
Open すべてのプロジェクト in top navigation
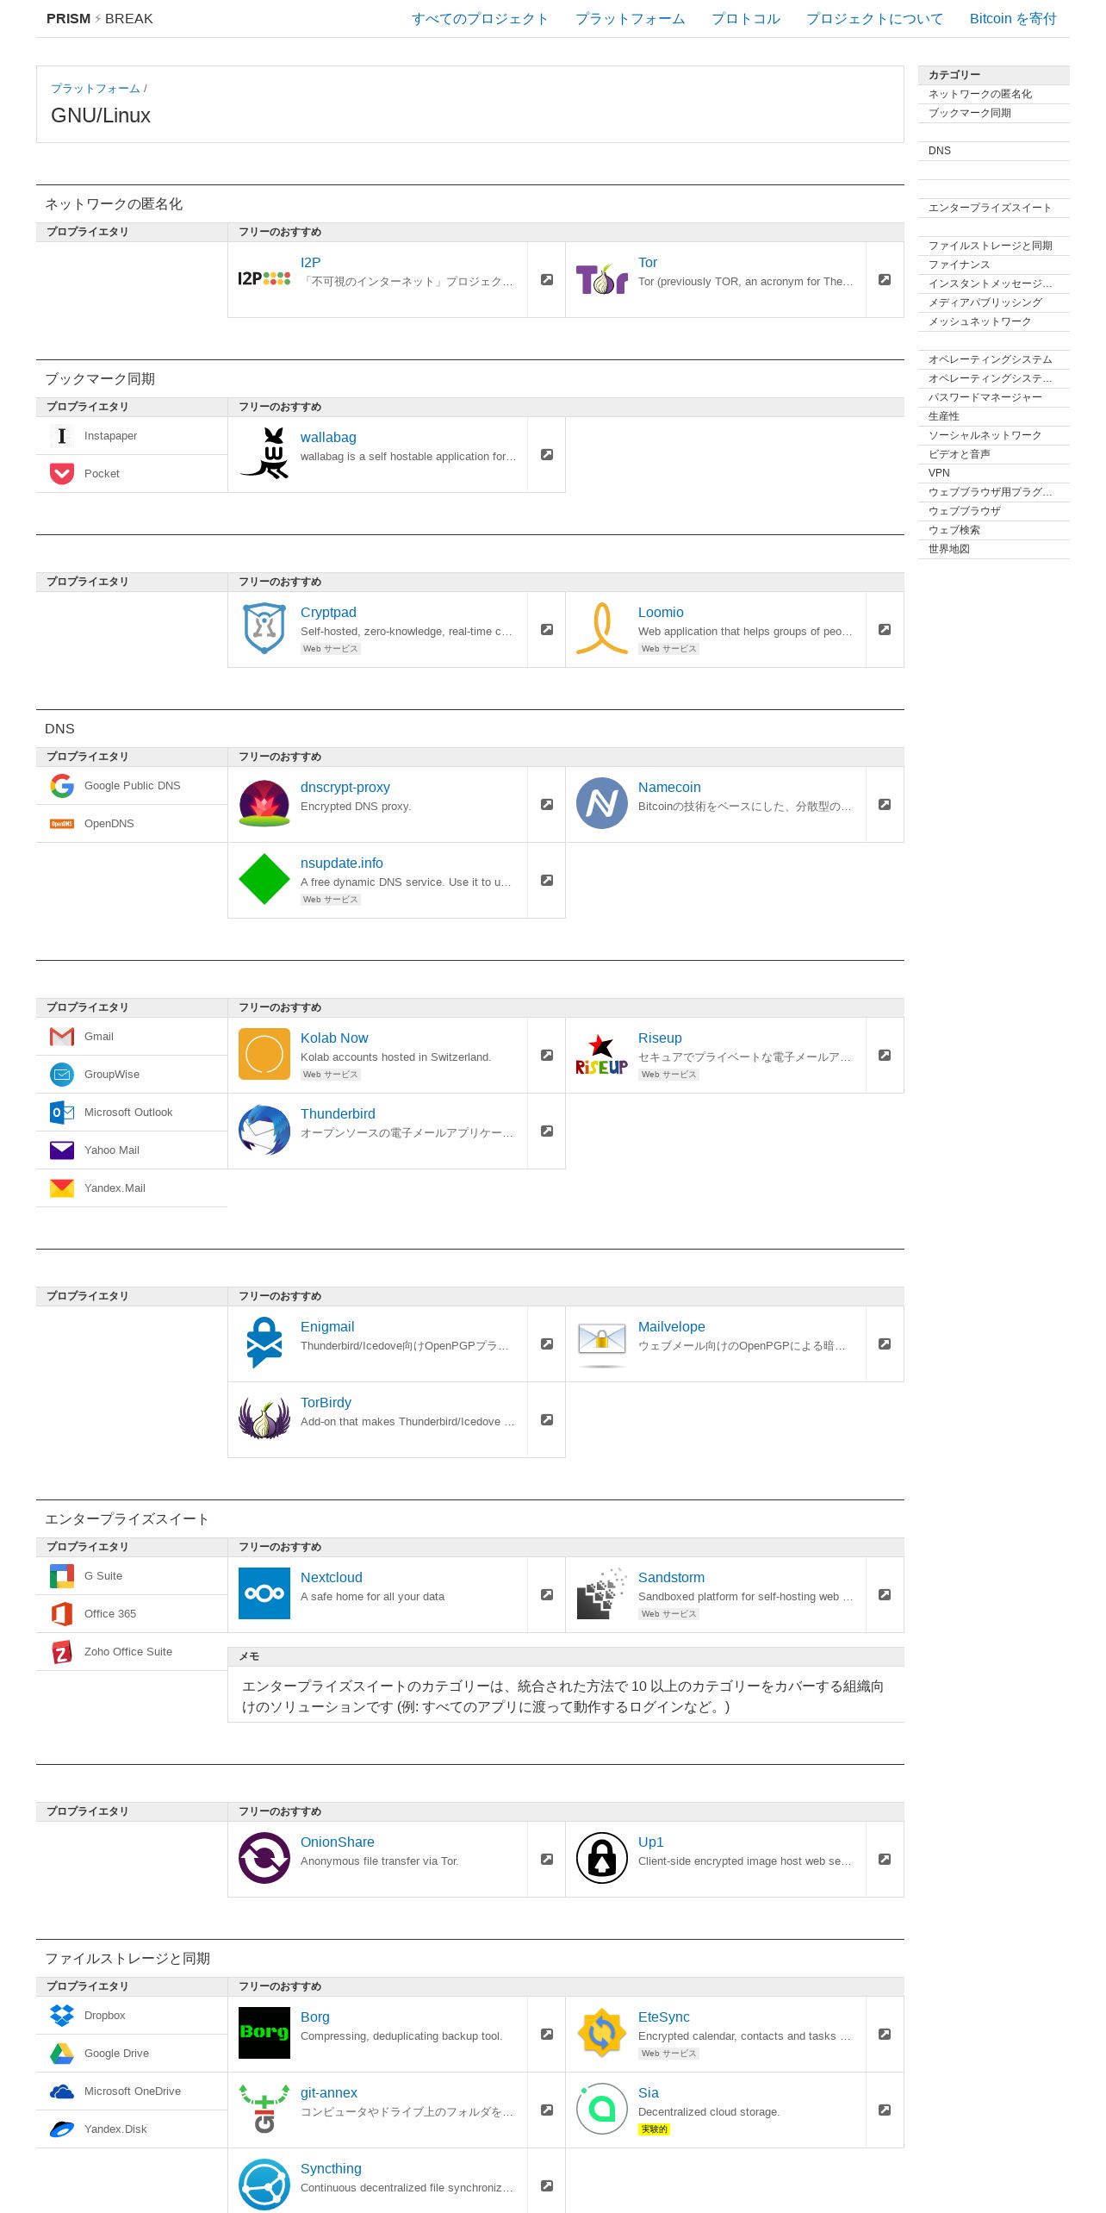click(480, 19)
